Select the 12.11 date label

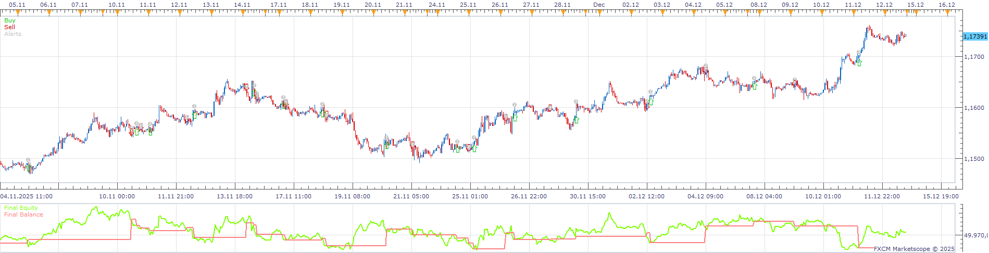pyautogui.click(x=179, y=5)
